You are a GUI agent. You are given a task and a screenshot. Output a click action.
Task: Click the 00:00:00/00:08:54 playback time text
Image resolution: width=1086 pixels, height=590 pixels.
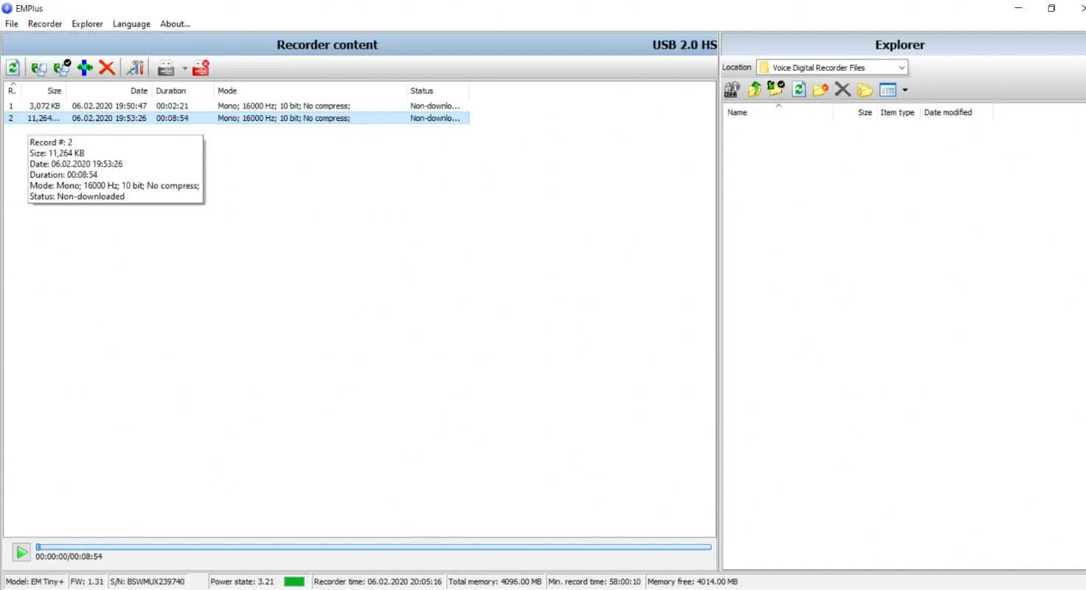69,557
